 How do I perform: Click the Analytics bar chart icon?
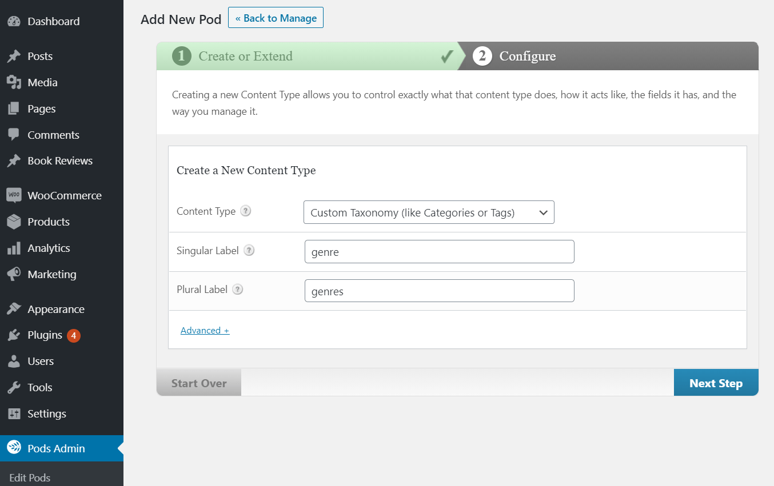pos(14,248)
